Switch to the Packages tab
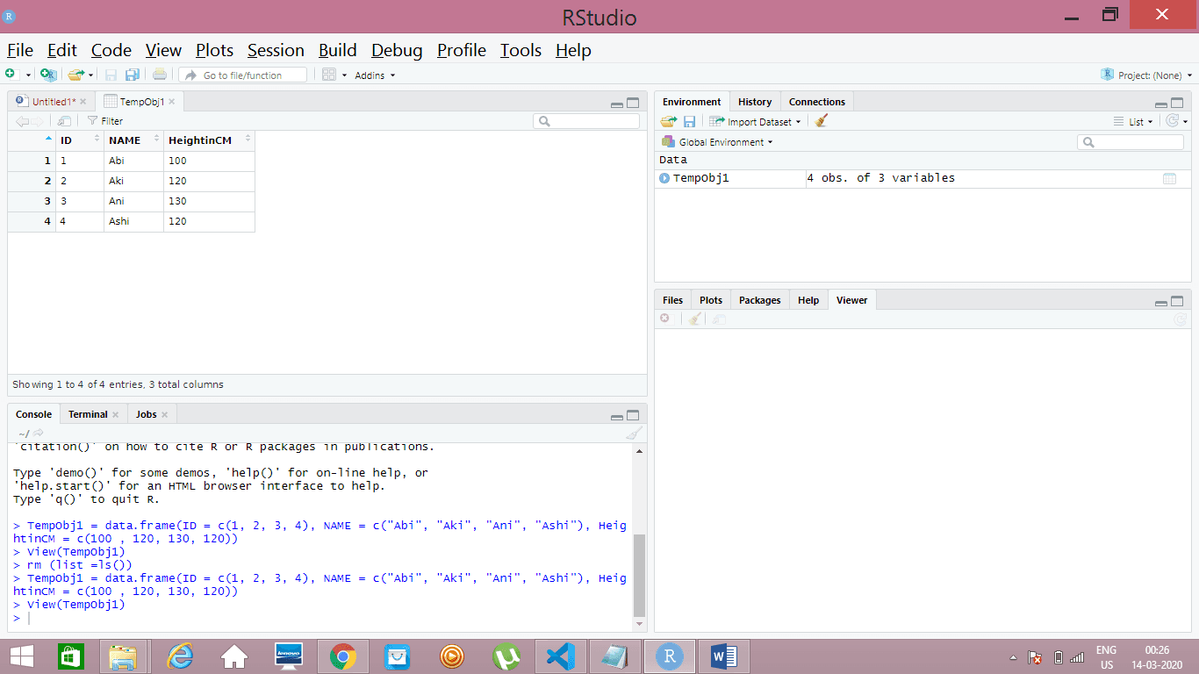This screenshot has width=1199, height=674. coord(760,300)
